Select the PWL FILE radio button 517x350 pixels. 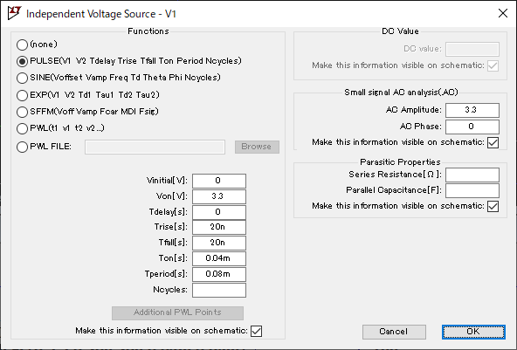tap(22, 147)
